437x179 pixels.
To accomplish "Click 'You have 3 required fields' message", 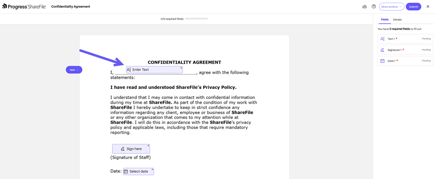I will (399, 29).
